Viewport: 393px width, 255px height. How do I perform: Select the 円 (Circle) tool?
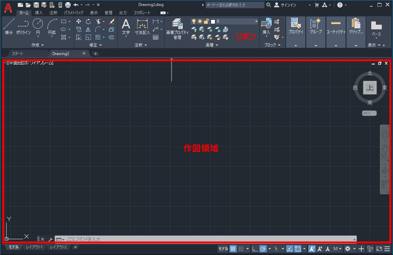click(x=38, y=26)
